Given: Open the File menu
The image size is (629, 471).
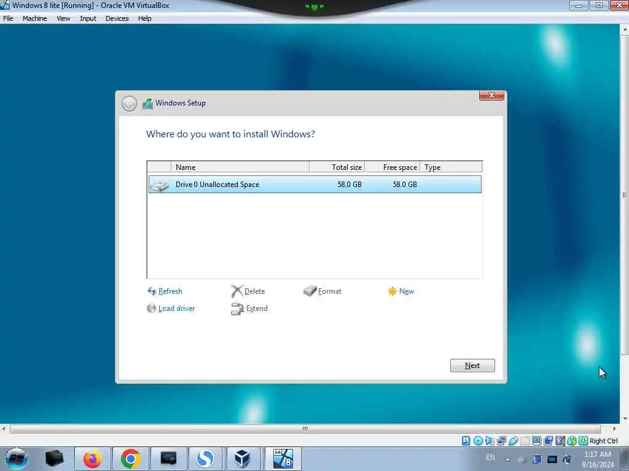Looking at the screenshot, I should (8, 18).
